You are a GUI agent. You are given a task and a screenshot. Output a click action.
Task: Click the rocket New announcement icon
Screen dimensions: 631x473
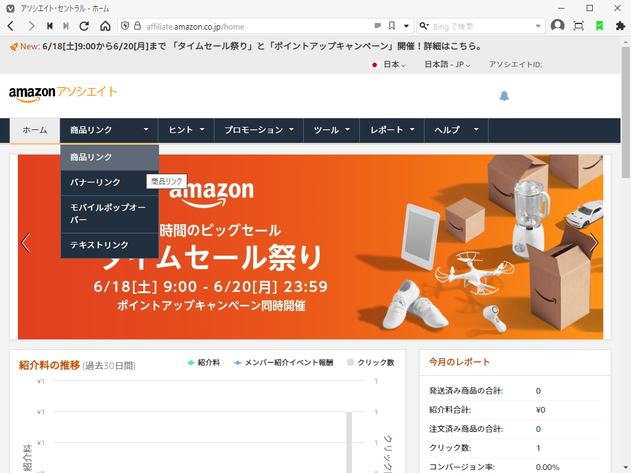(x=14, y=47)
